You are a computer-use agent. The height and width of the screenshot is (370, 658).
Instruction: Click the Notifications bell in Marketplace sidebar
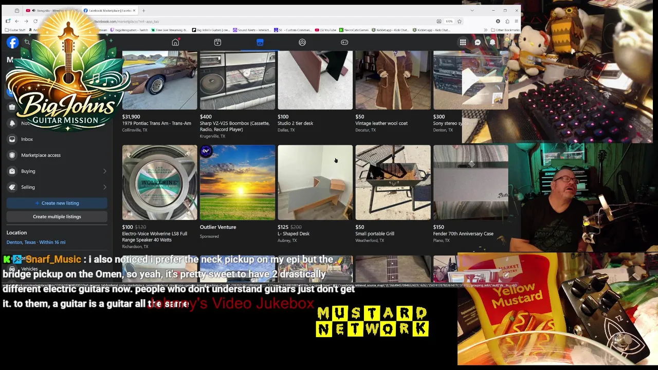[12, 123]
